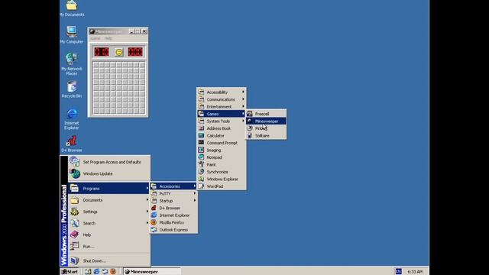This screenshot has width=489, height=275.
Task: Select D+ Browser desktop icon
Action: (x=72, y=144)
